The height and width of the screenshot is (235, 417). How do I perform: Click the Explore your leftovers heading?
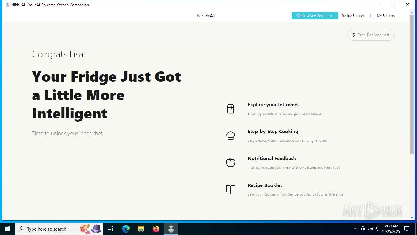coord(273,105)
